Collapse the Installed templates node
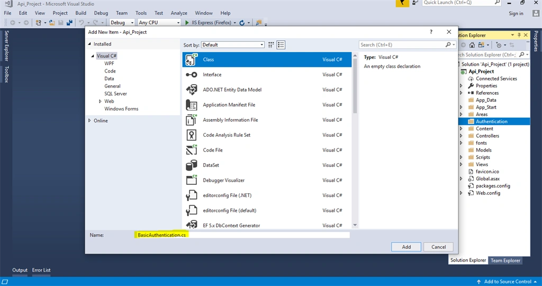 [x=89, y=44]
